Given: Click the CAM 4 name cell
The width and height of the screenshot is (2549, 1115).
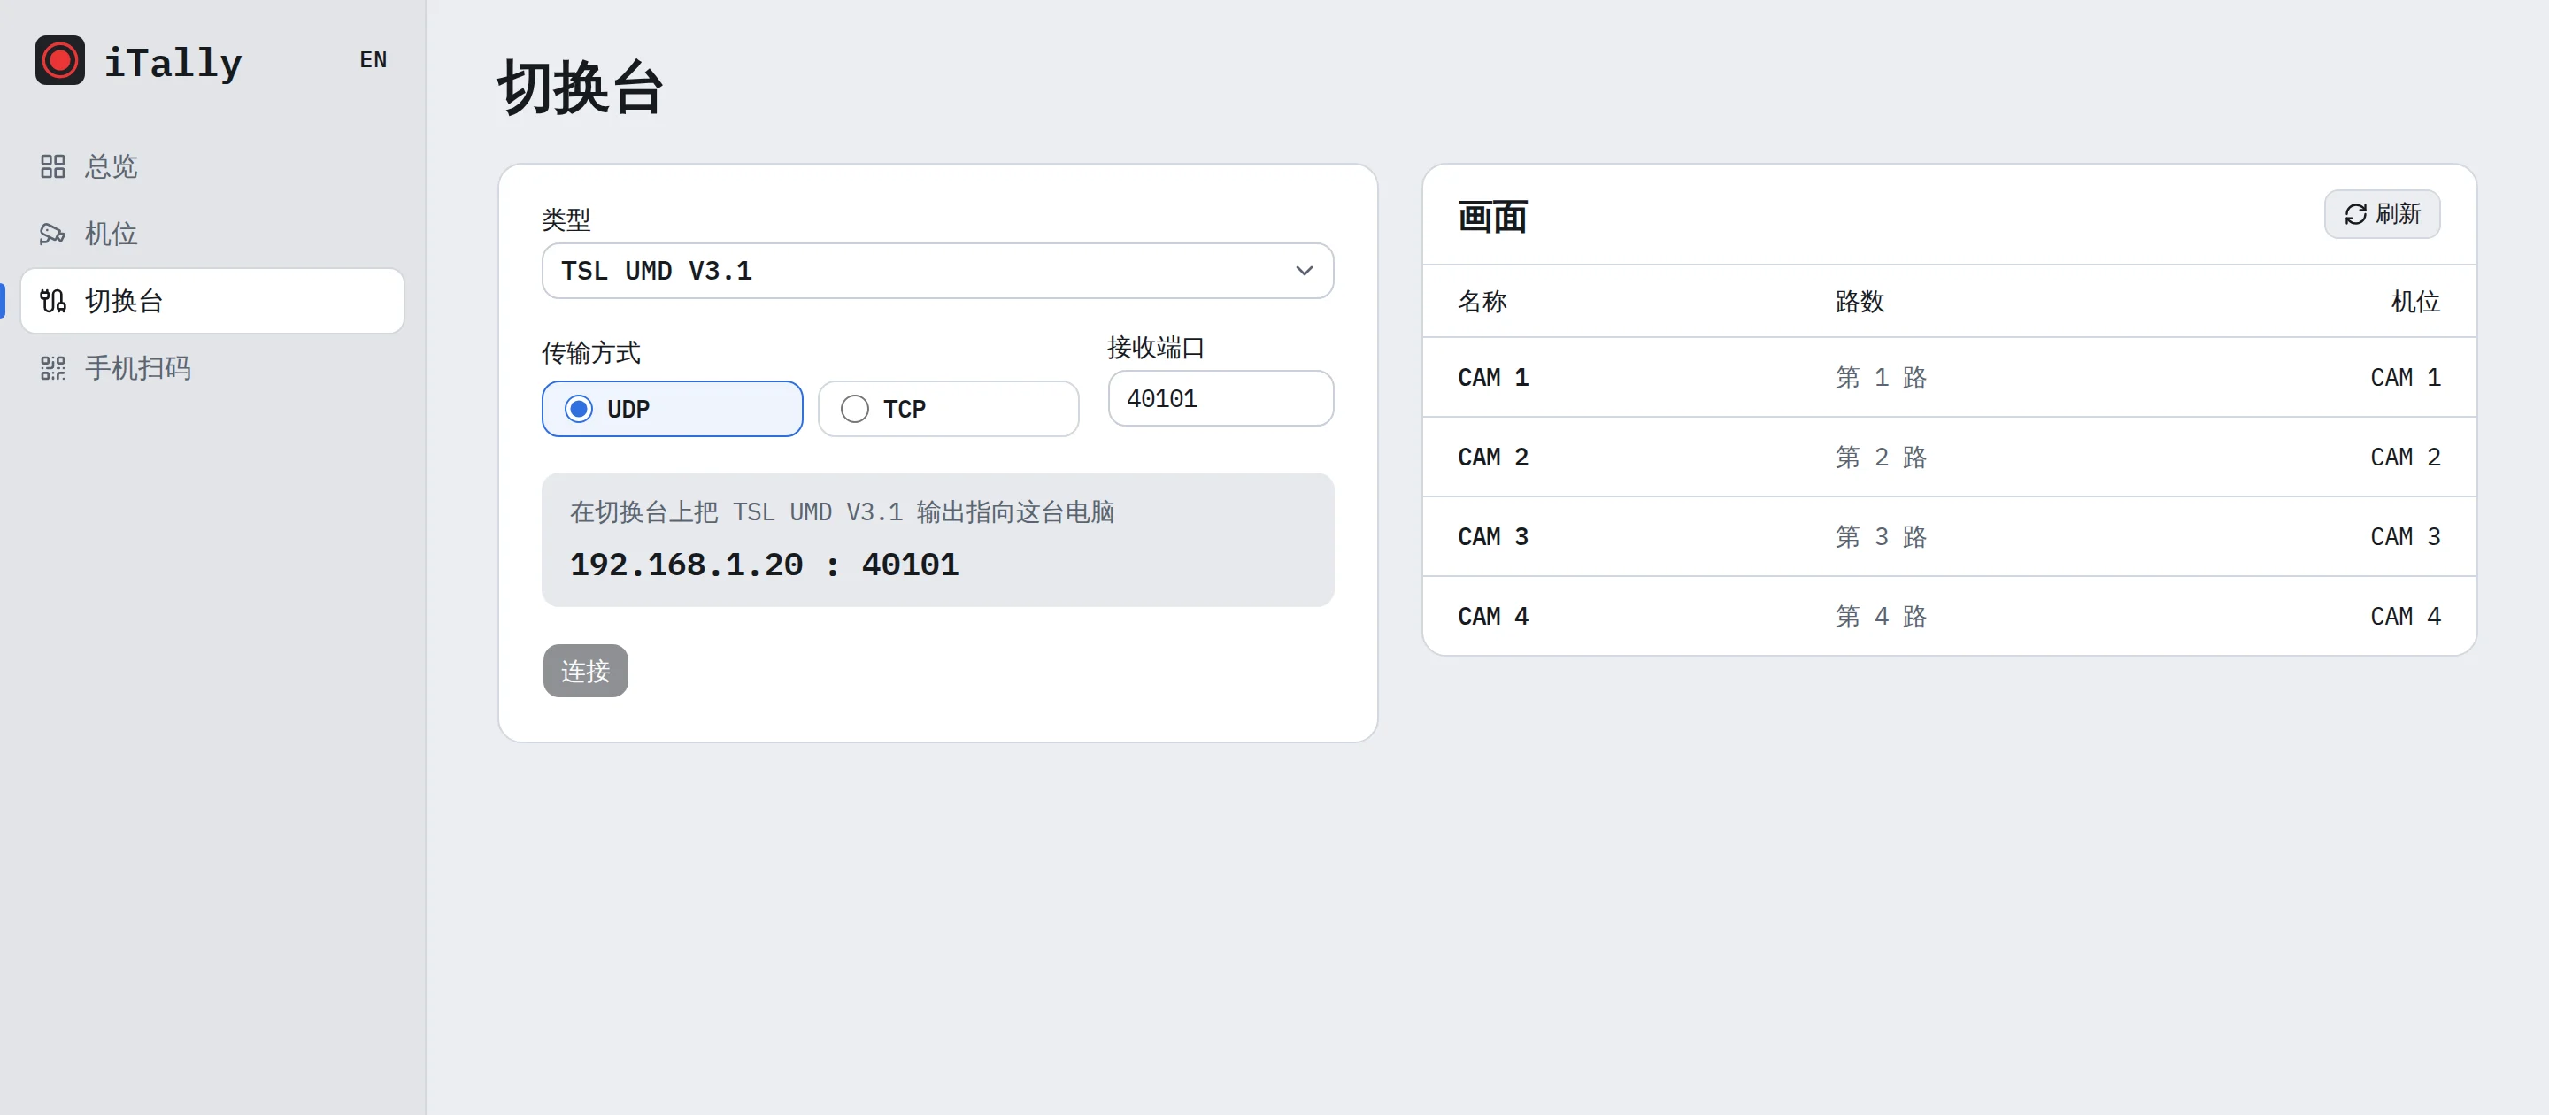Looking at the screenshot, I should pos(1493,617).
